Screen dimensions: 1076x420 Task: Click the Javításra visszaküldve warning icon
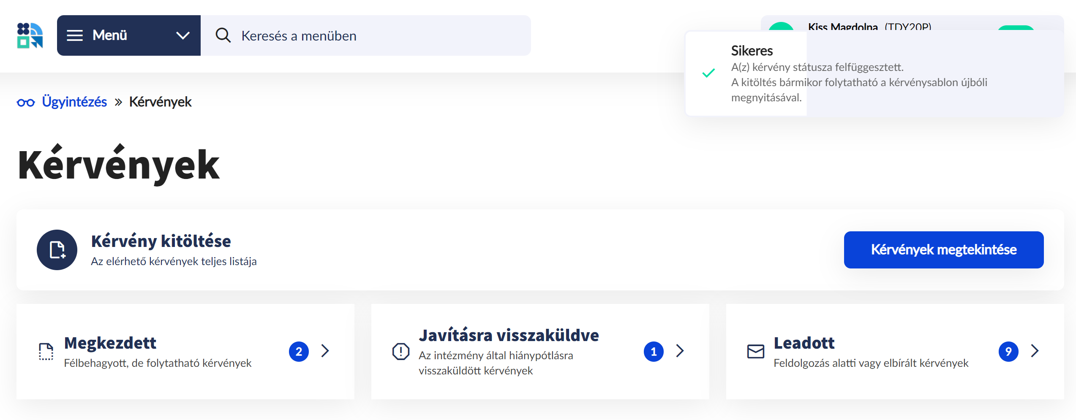pyautogui.click(x=400, y=351)
